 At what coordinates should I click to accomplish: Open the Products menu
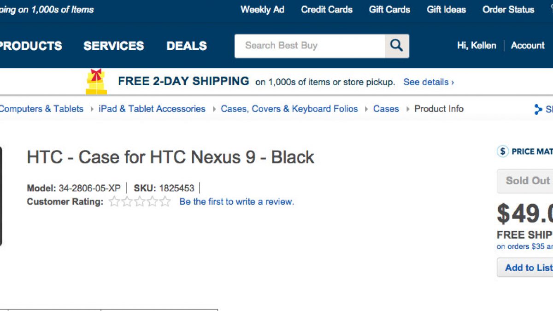(29, 46)
